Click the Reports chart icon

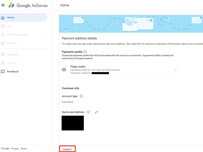[x=3, y=43]
